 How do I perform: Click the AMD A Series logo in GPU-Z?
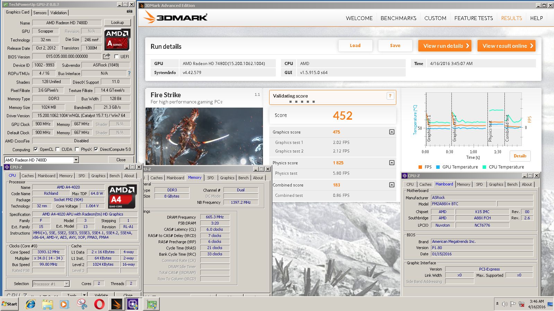coord(117,39)
